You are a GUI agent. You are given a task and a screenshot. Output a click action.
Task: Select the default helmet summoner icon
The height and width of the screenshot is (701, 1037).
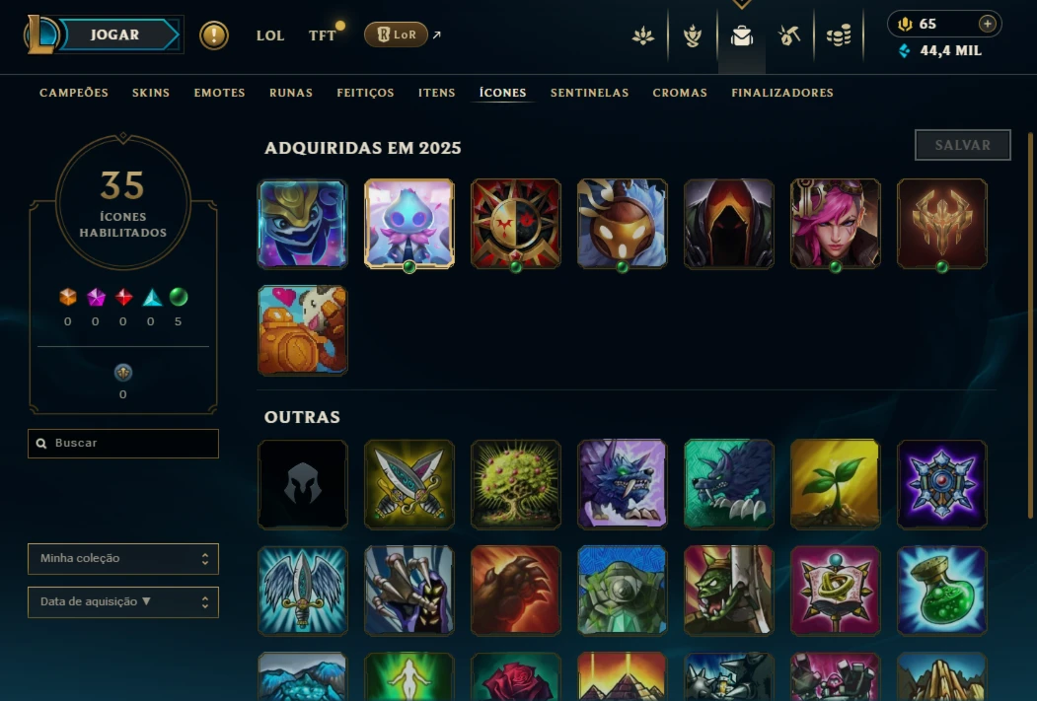[x=302, y=484]
